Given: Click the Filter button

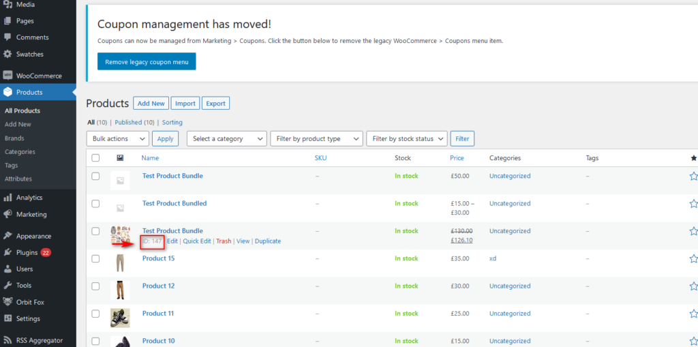Looking at the screenshot, I should 462,138.
